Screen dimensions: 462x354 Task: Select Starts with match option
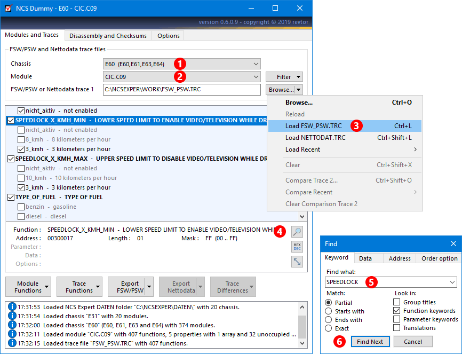point(328,311)
